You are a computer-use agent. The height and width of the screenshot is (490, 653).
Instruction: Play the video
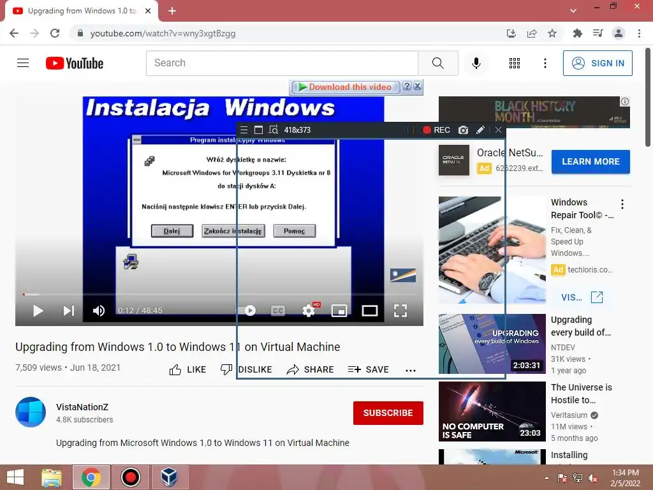click(x=38, y=311)
